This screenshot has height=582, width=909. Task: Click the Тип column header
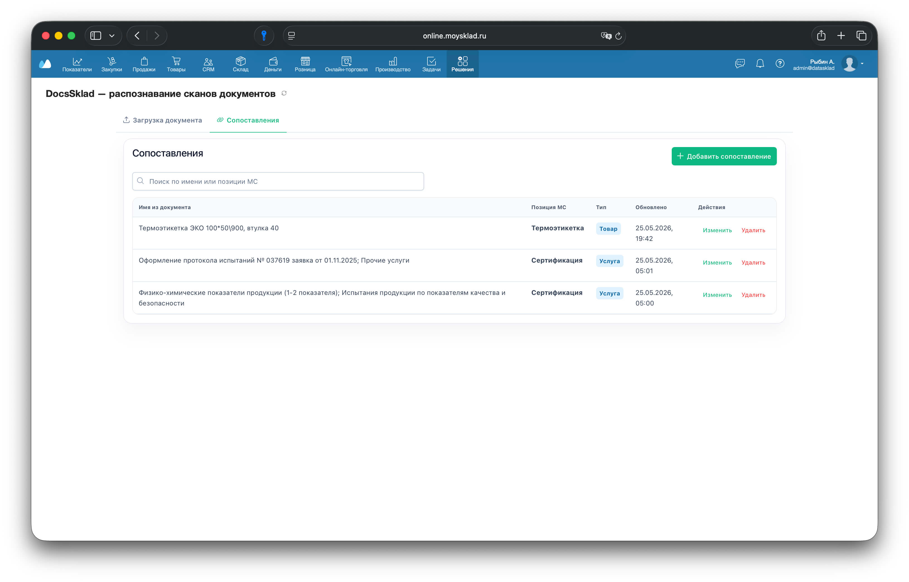[x=601, y=207]
